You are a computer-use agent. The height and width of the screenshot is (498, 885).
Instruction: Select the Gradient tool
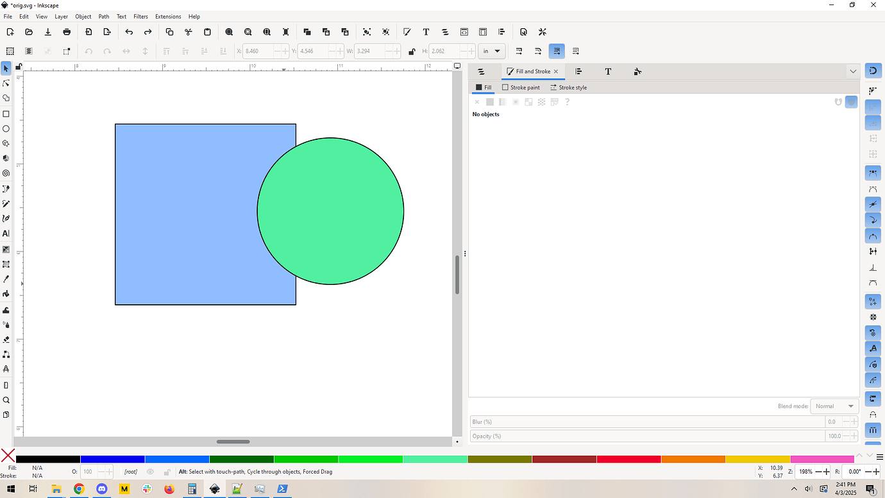pos(6,249)
